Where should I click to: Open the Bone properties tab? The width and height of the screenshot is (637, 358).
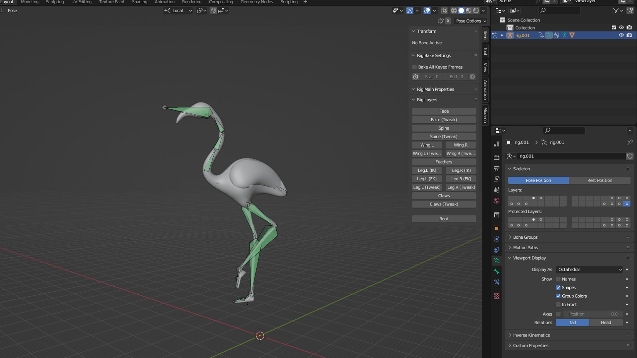pyautogui.click(x=496, y=271)
